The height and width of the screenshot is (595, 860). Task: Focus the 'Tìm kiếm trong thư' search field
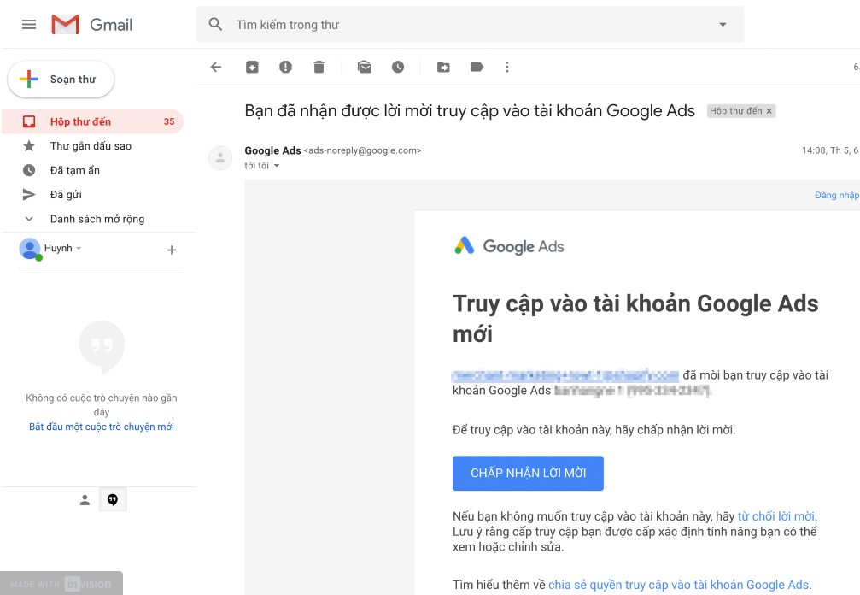pos(470,24)
